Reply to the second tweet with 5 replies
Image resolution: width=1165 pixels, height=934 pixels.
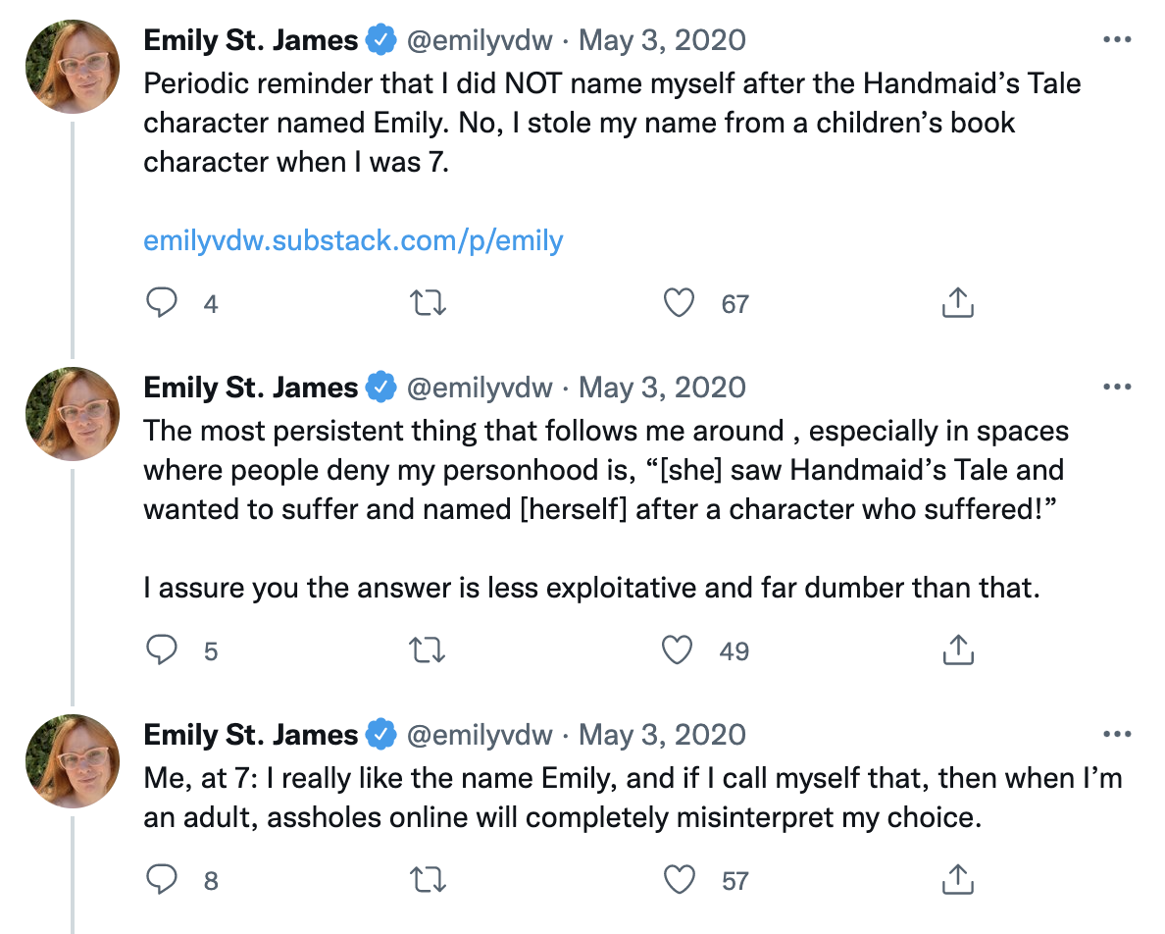tap(161, 649)
